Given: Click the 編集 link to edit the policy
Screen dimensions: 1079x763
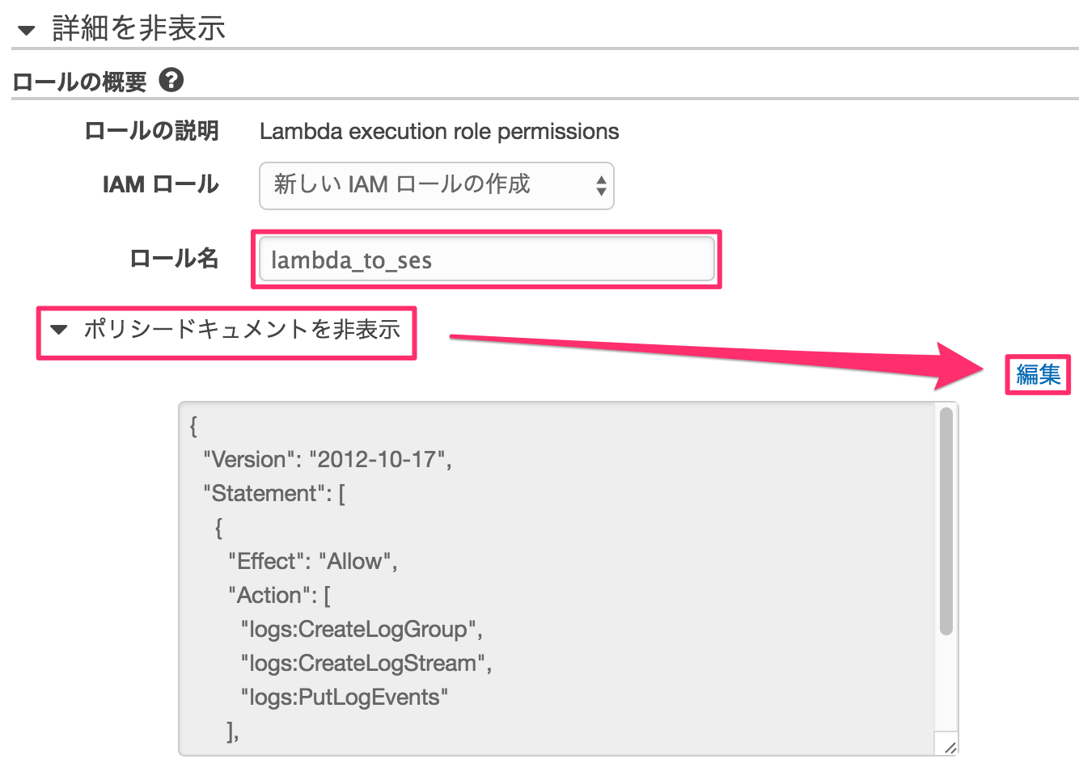Looking at the screenshot, I should pos(1039,374).
